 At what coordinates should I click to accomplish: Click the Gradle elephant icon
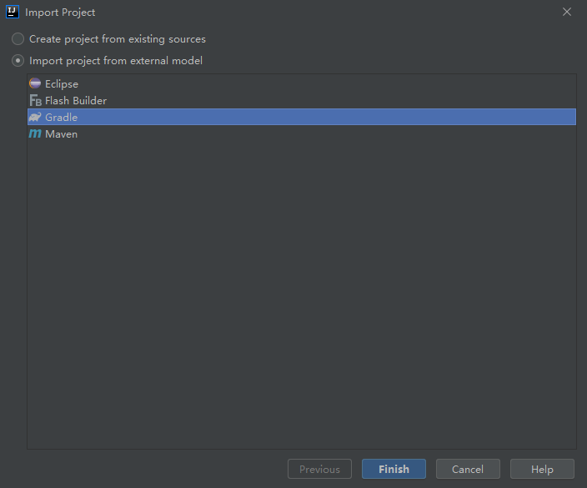[x=35, y=117]
